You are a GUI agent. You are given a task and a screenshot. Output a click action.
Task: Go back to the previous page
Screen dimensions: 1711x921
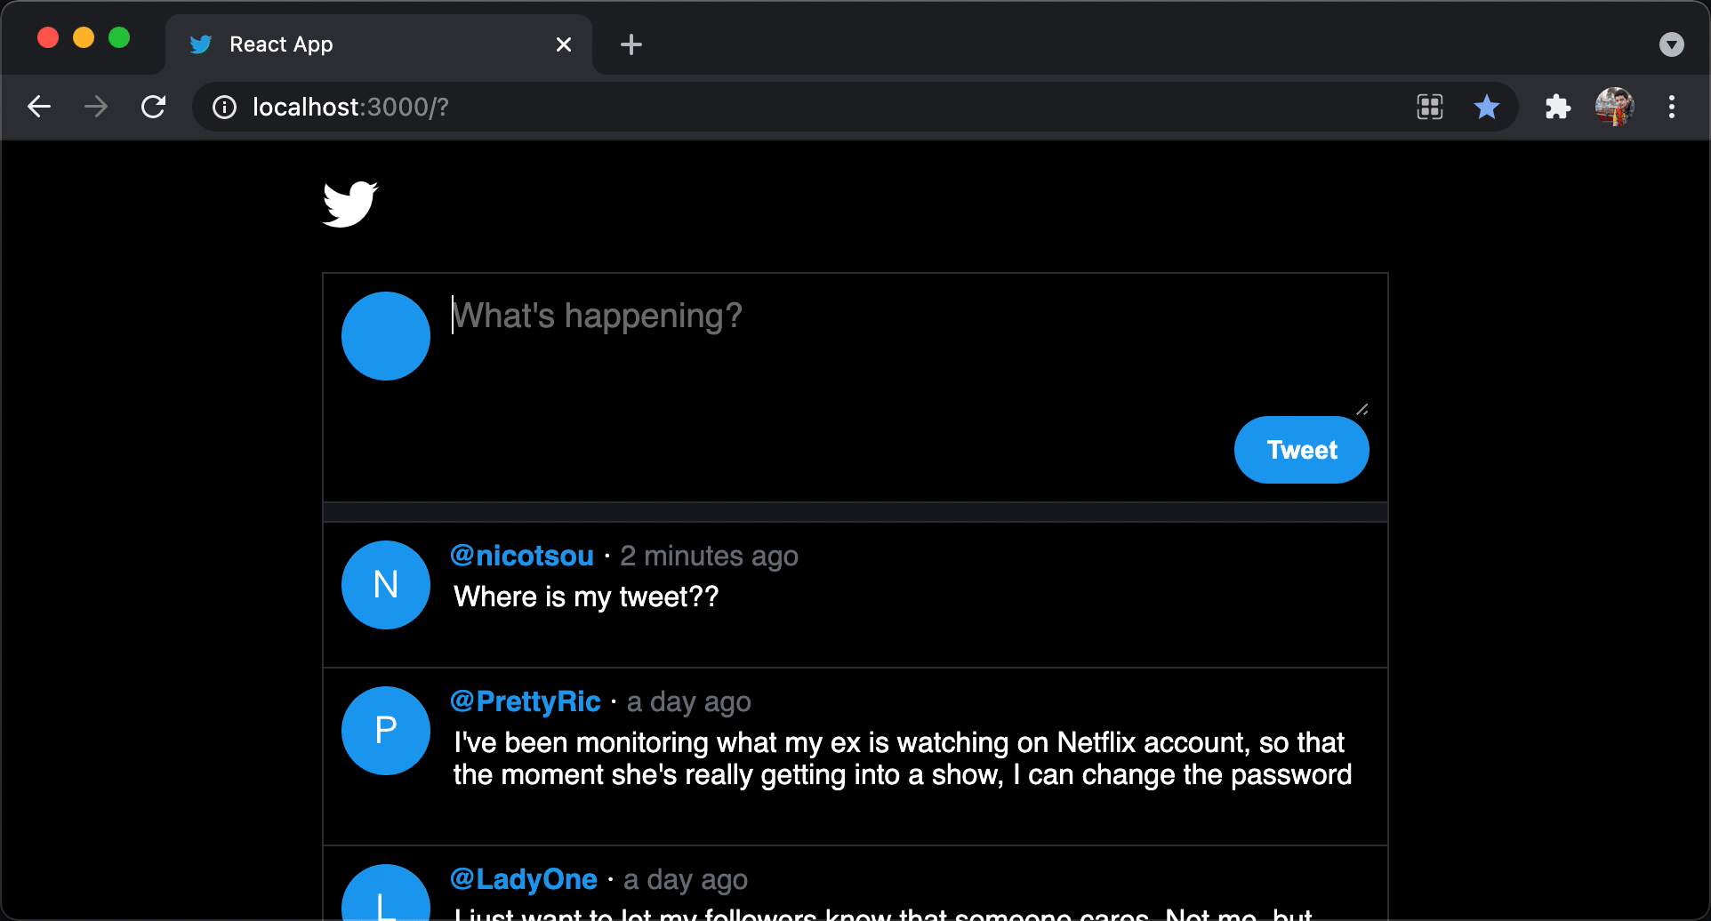[38, 107]
